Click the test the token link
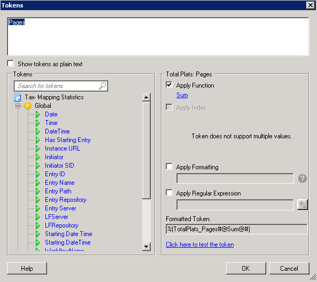The height and width of the screenshot is (282, 317). click(x=200, y=245)
